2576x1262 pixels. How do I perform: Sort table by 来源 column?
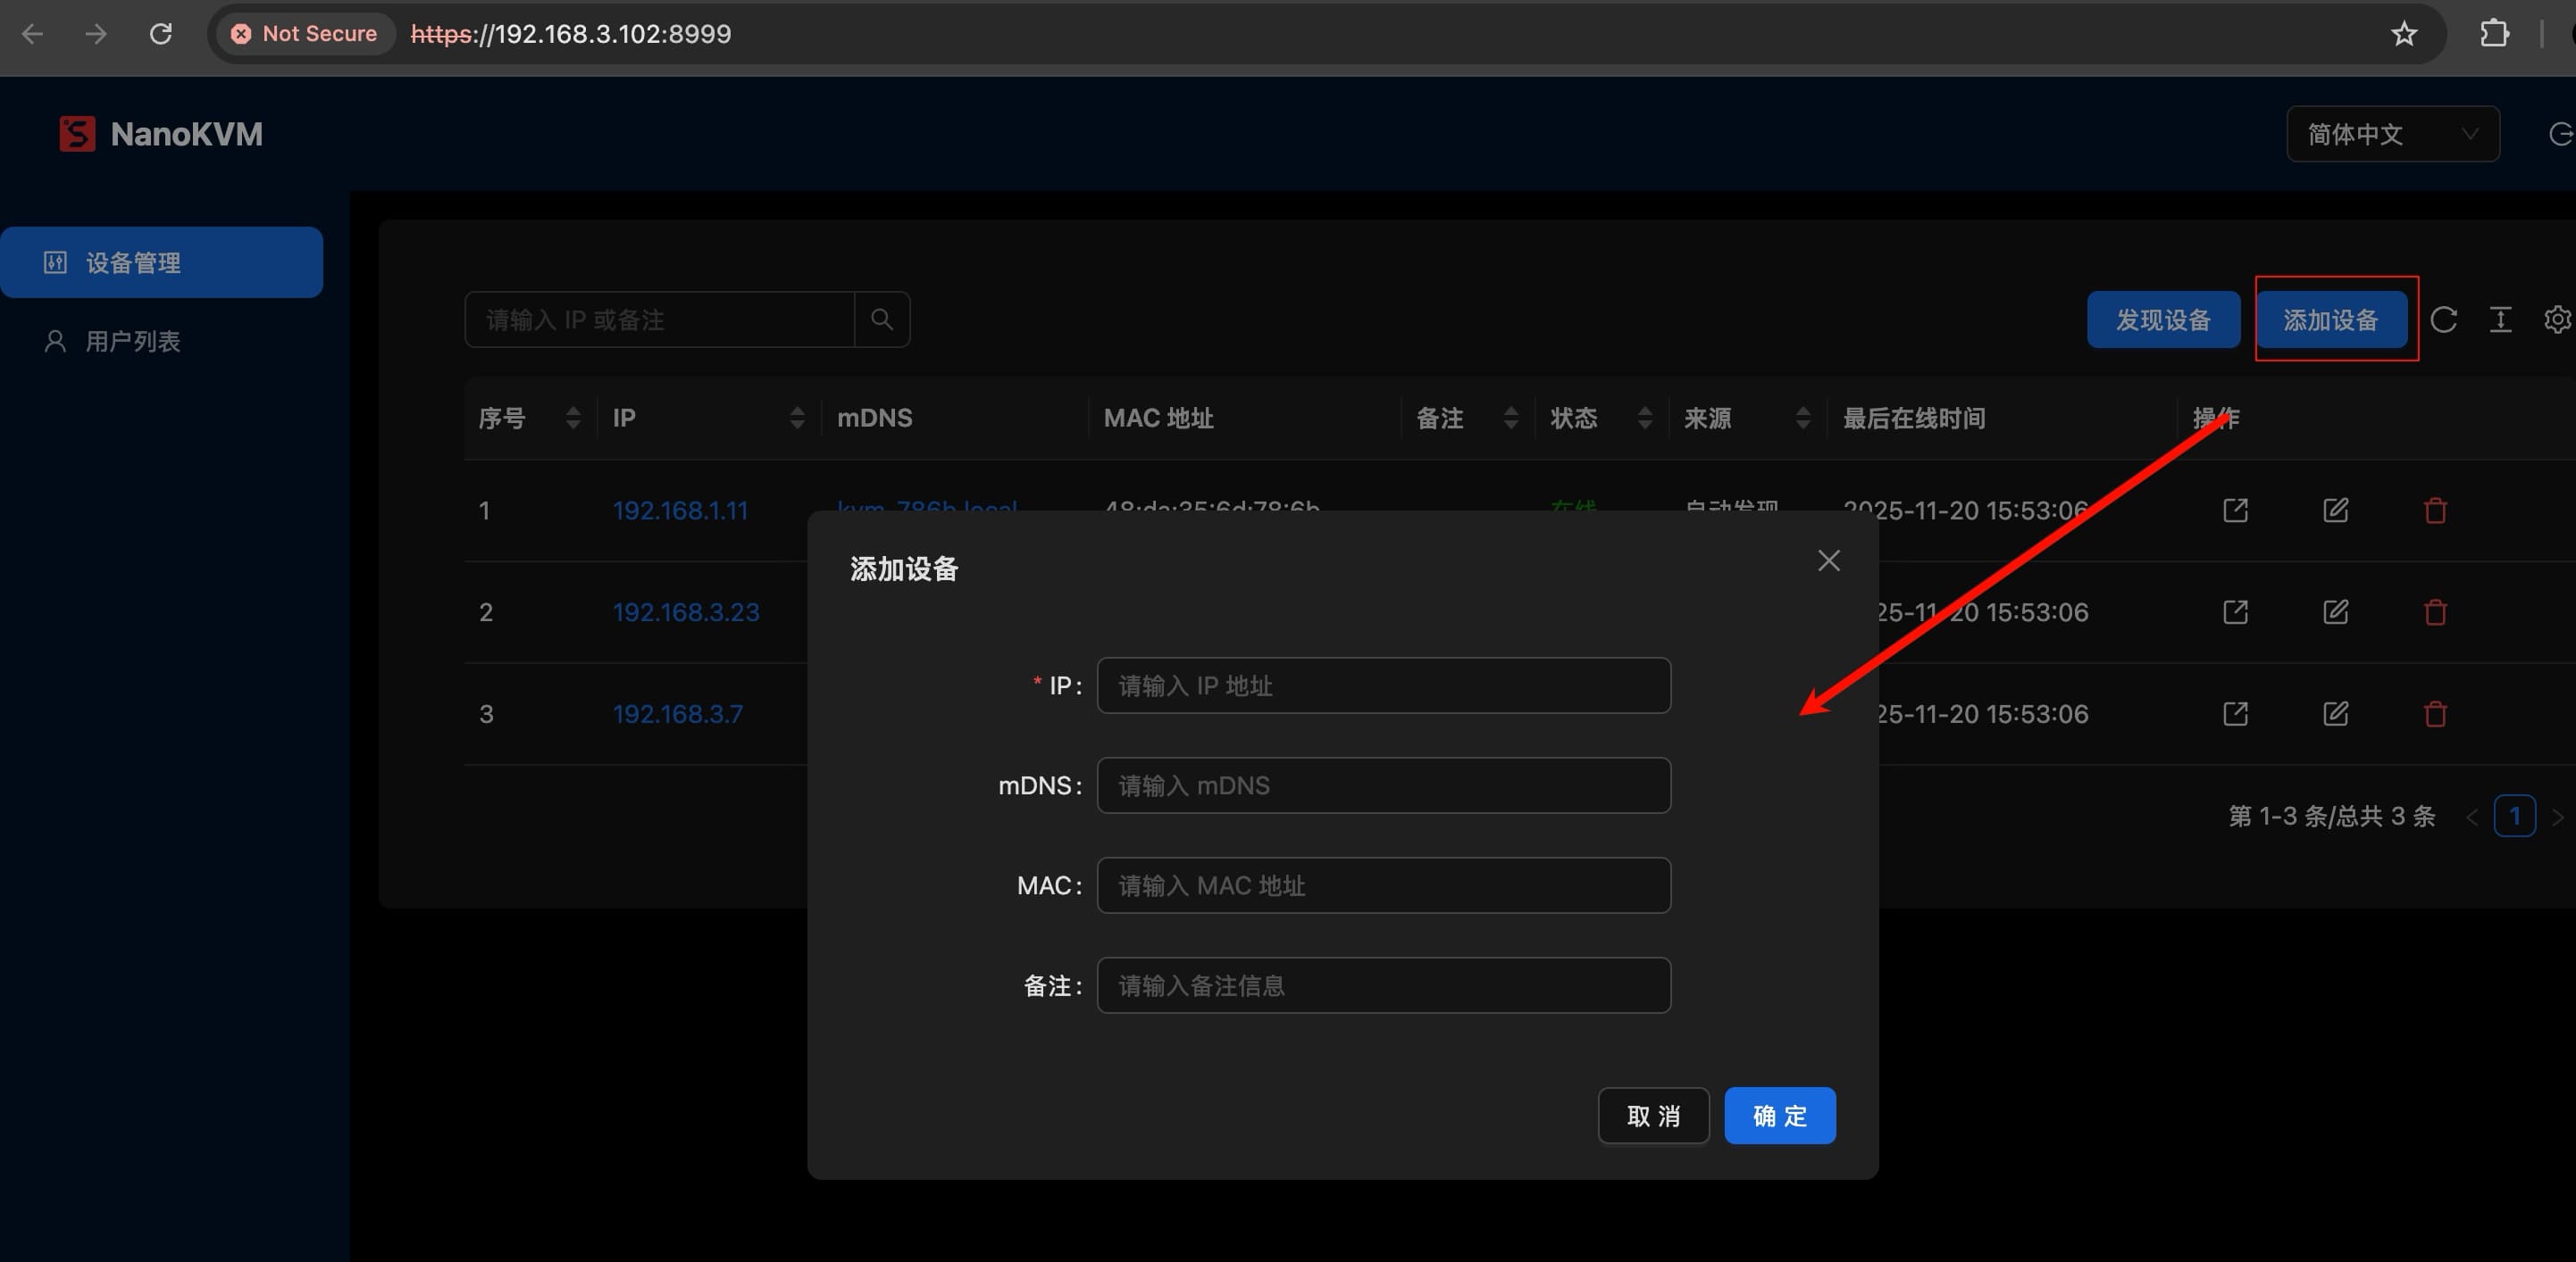1802,418
